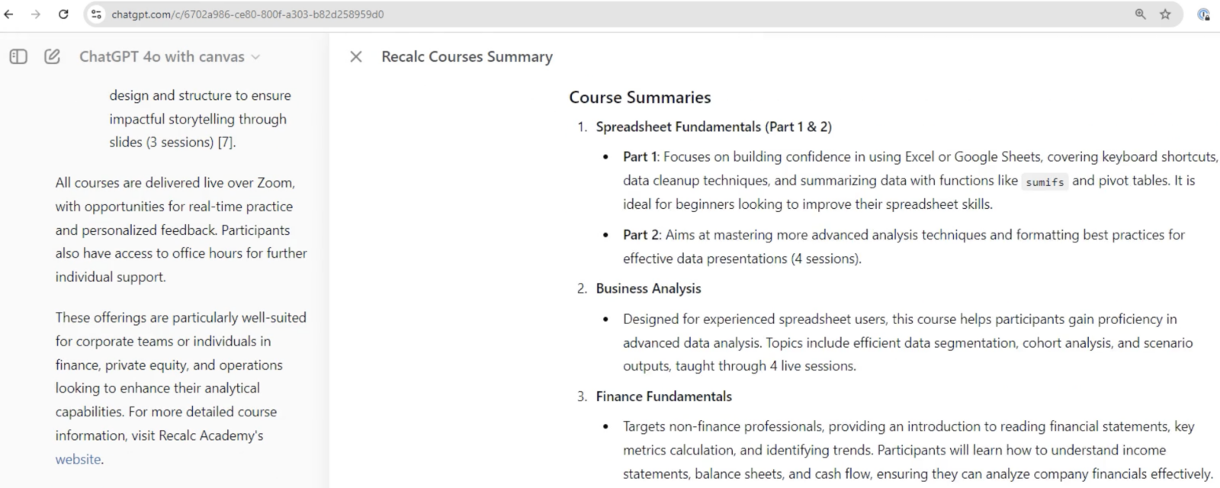View site information icon in address bar
This screenshot has width=1220, height=488.
(96, 14)
